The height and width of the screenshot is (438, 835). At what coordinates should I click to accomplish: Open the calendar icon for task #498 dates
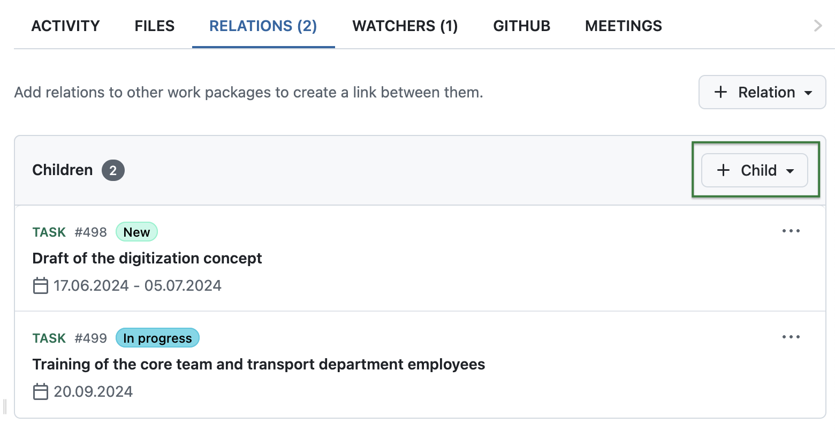[40, 285]
